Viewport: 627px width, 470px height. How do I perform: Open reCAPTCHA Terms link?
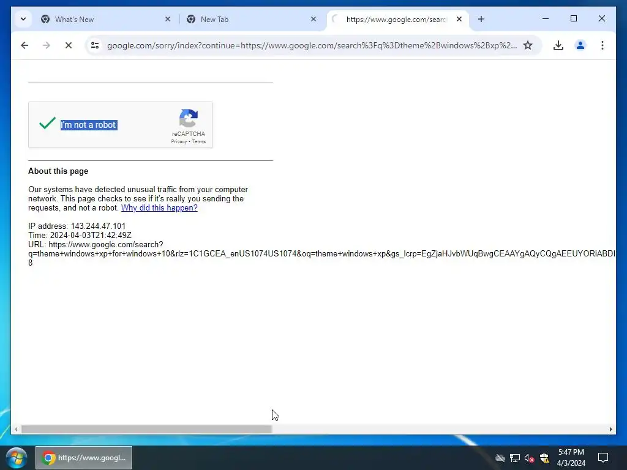click(199, 141)
